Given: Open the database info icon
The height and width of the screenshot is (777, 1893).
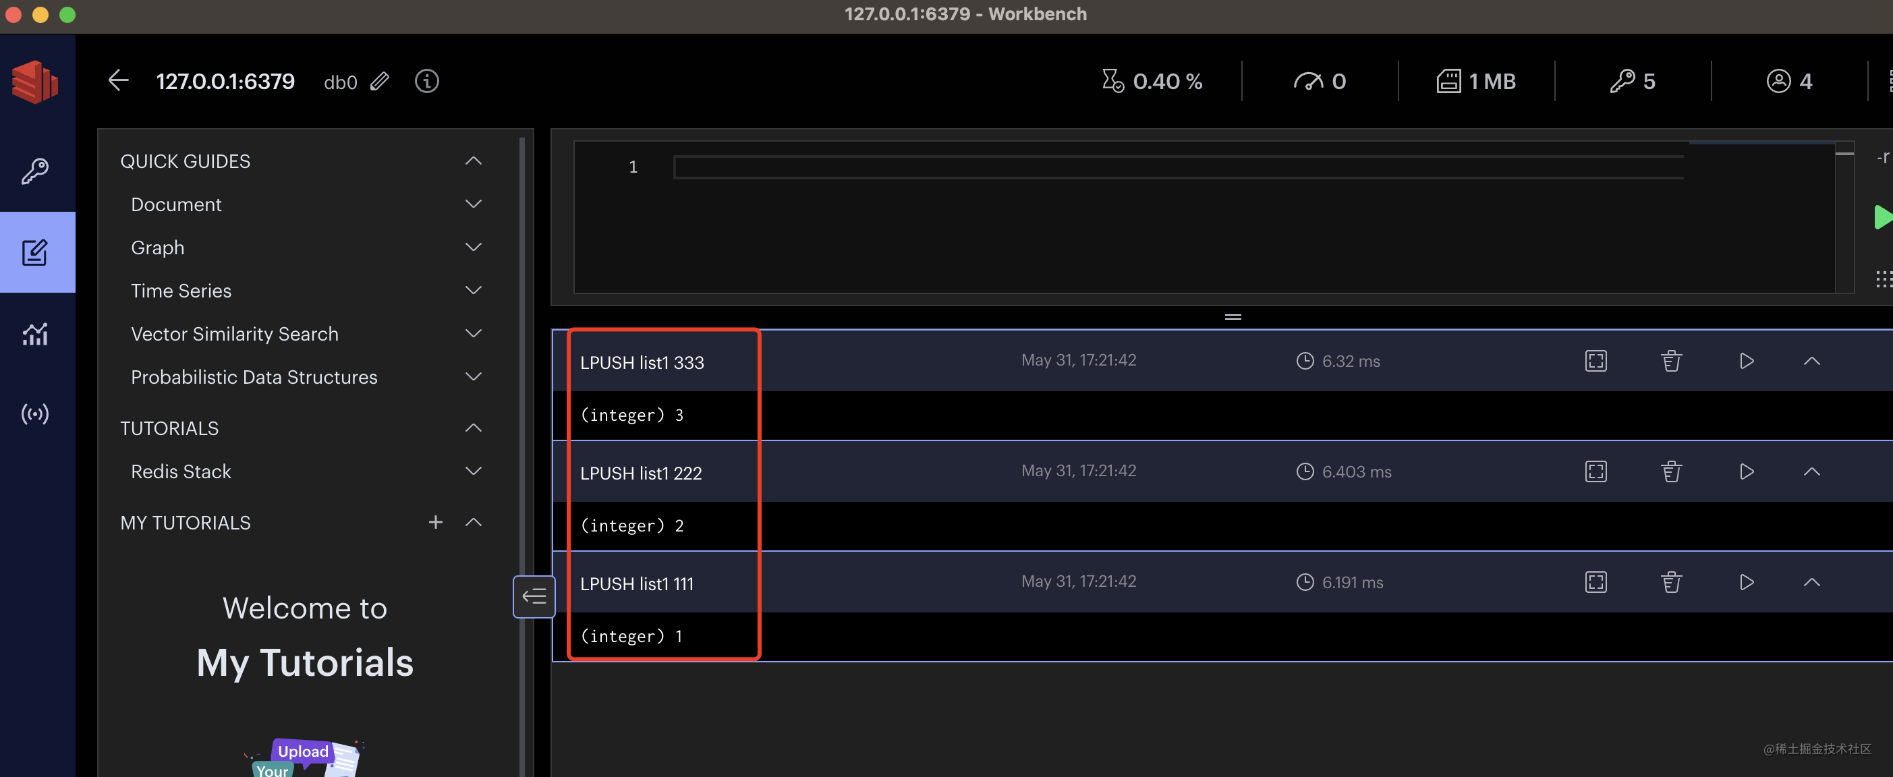Looking at the screenshot, I should tap(426, 82).
